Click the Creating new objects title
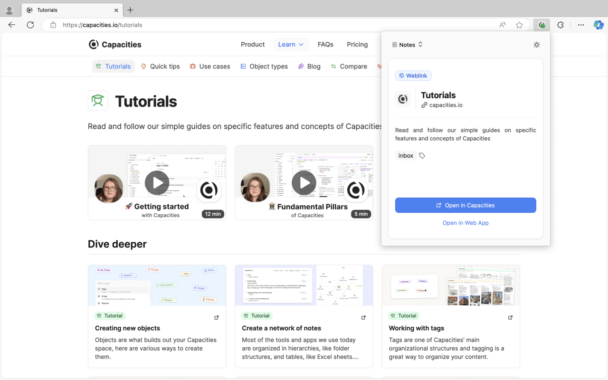 tap(127, 328)
